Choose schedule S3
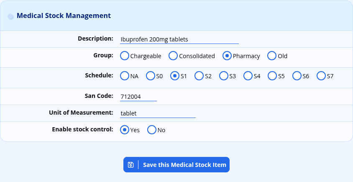Screen dimensions: 353x182 coord(223,76)
